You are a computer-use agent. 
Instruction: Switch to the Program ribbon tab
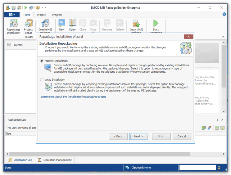[x=57, y=15]
